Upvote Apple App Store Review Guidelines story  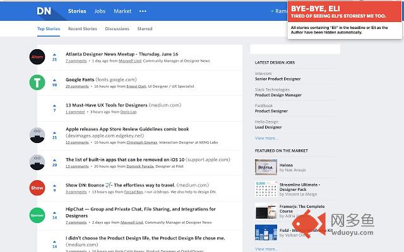pos(54,133)
